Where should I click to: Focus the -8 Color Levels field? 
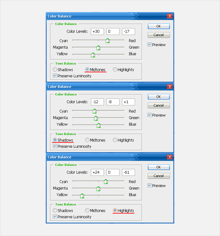coord(113,102)
